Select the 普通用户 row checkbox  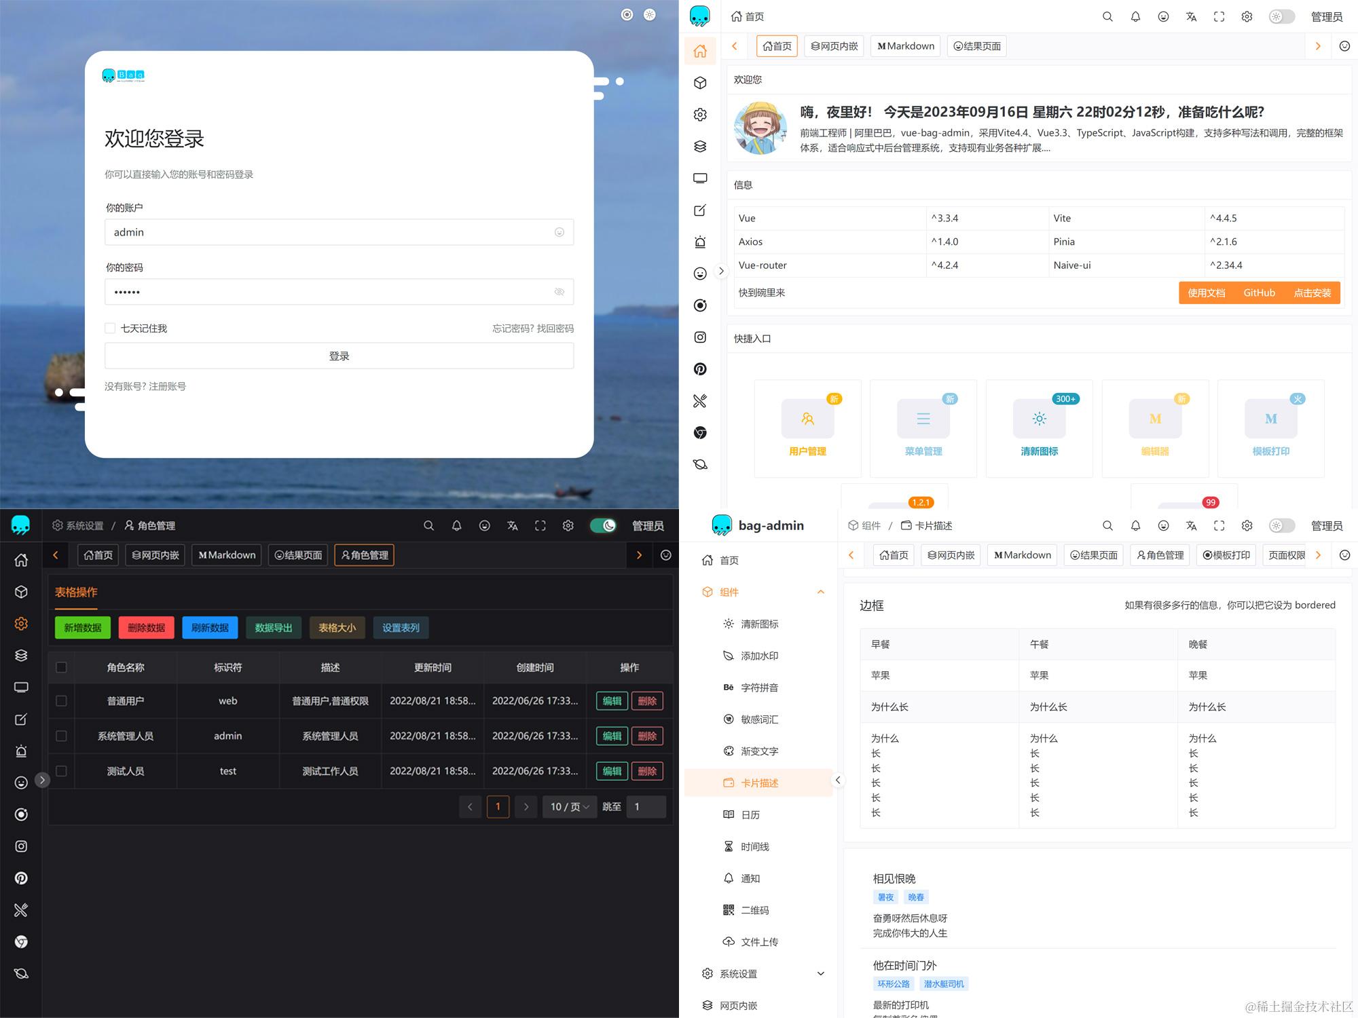[61, 701]
